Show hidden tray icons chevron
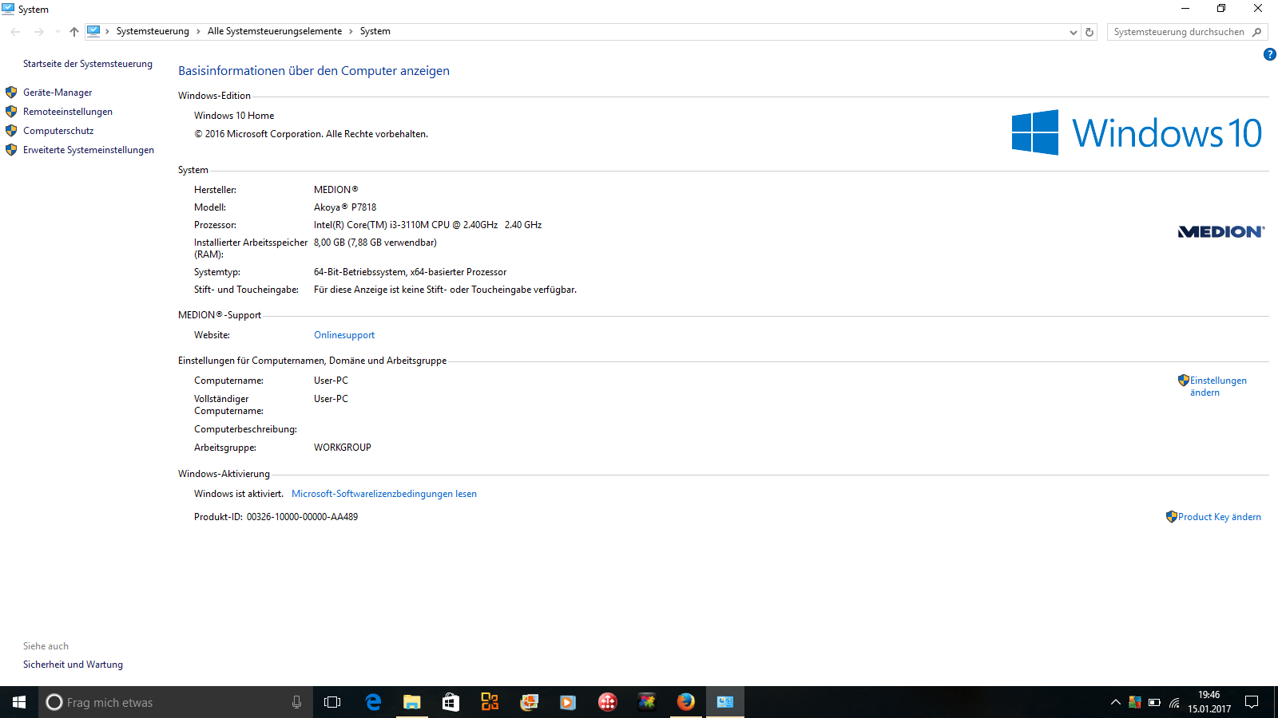 click(1116, 702)
